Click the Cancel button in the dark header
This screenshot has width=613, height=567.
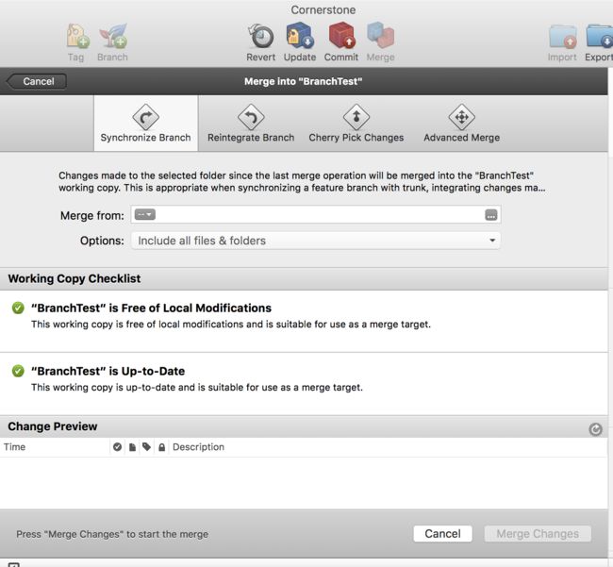pos(37,81)
